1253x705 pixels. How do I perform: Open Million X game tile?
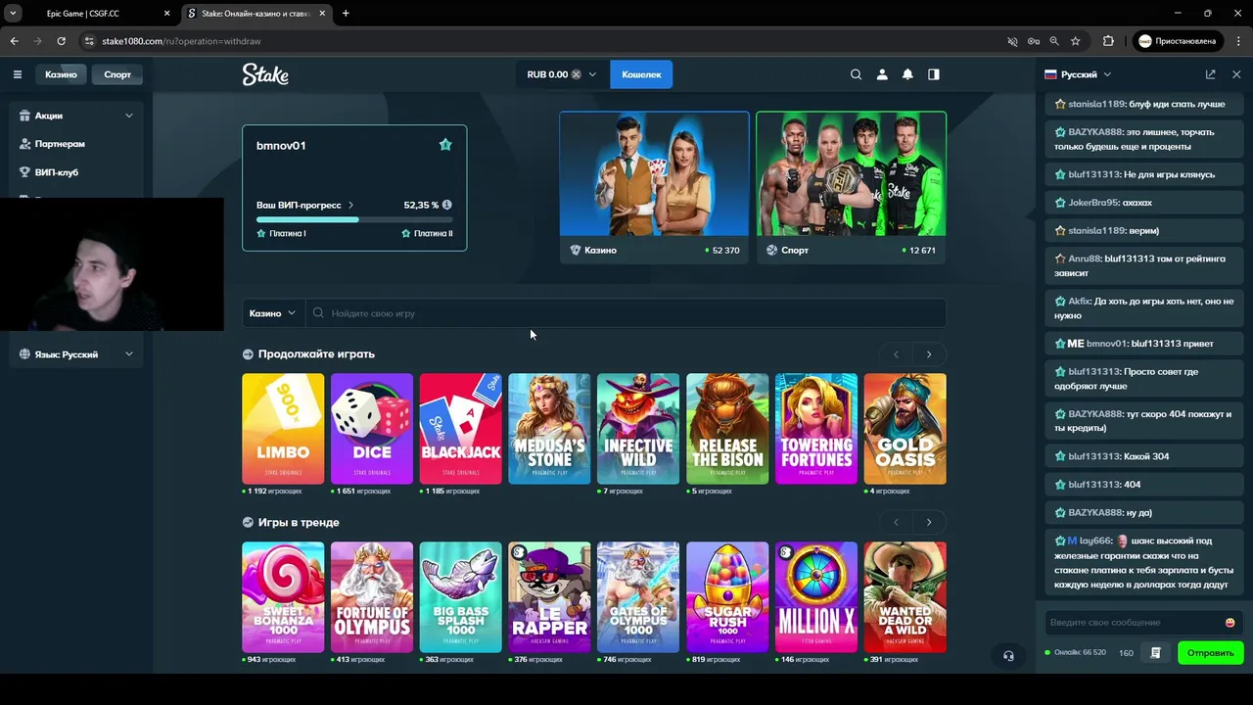tap(816, 597)
